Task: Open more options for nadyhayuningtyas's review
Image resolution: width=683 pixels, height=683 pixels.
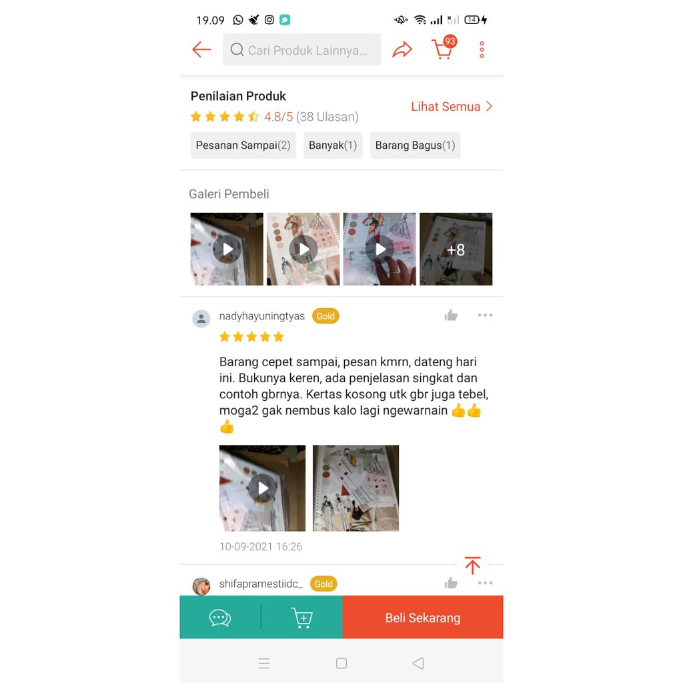Action: 485,315
